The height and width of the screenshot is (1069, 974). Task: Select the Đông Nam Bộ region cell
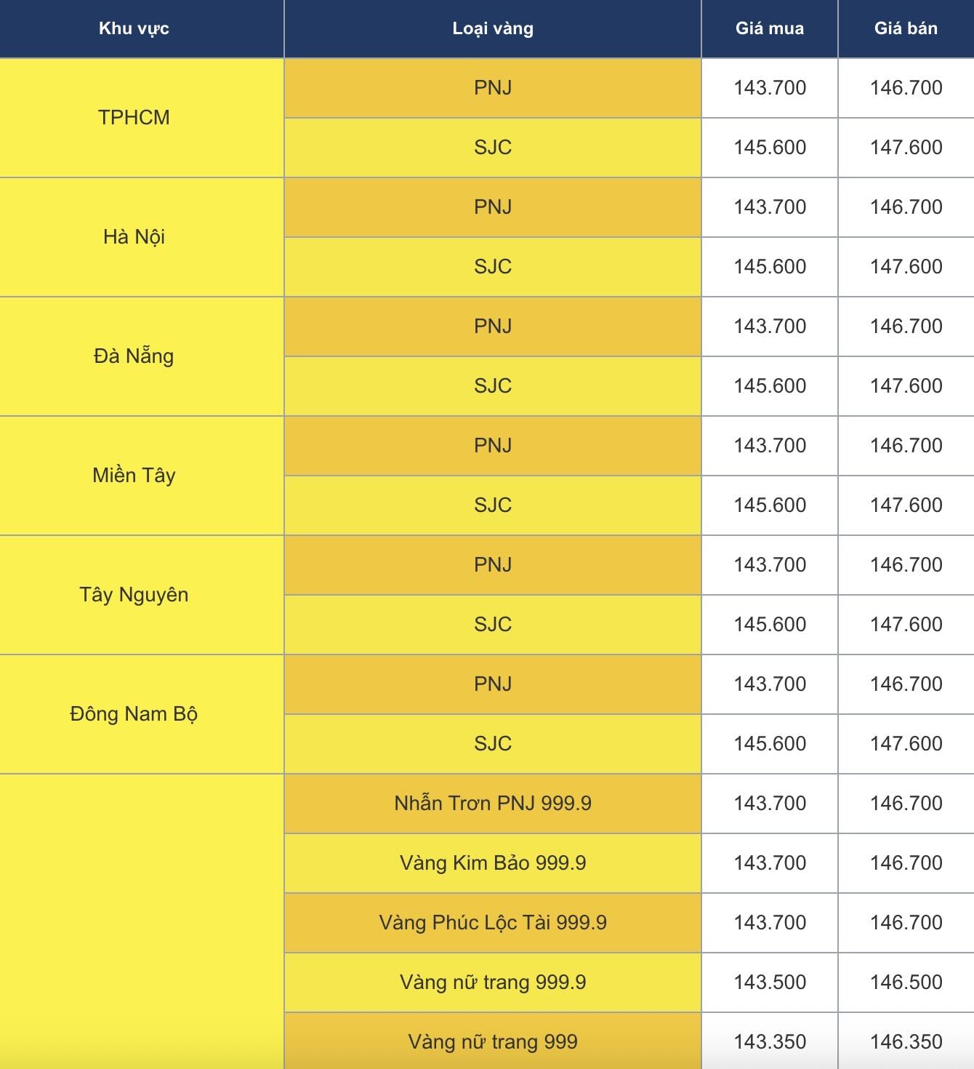click(134, 713)
